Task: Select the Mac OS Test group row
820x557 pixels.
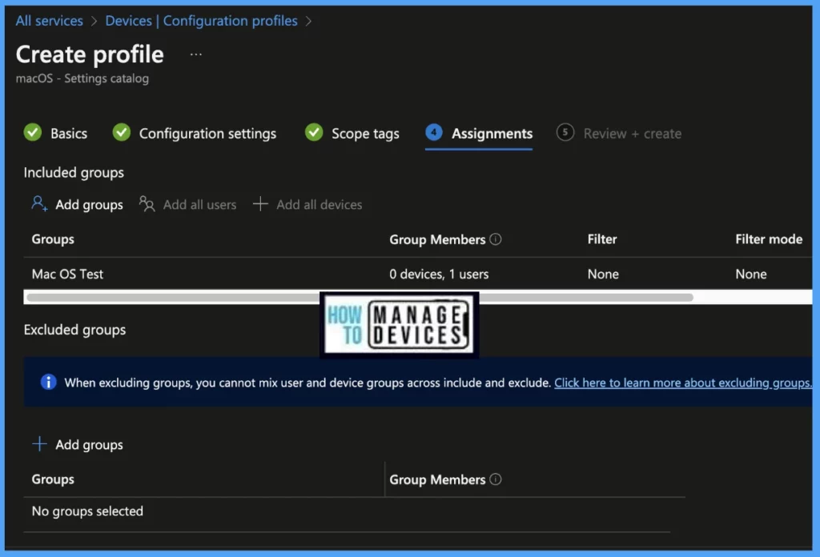Action: pos(418,274)
